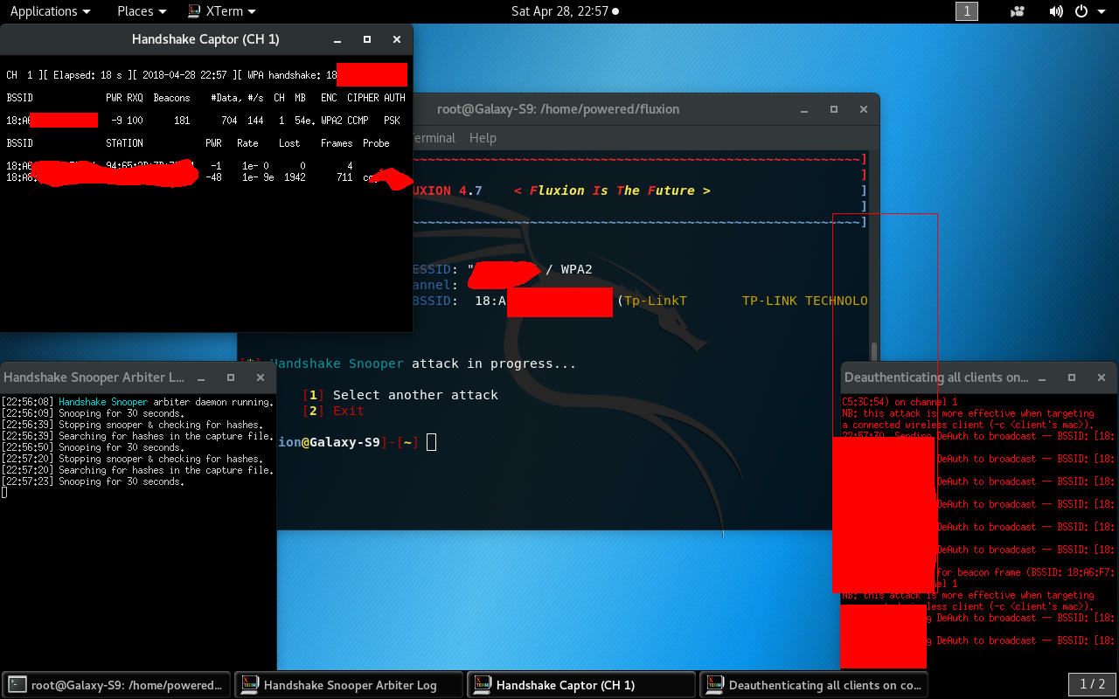Click the 'WPA2' encryption value in Captor
Image resolution: width=1119 pixels, height=699 pixels.
(331, 121)
